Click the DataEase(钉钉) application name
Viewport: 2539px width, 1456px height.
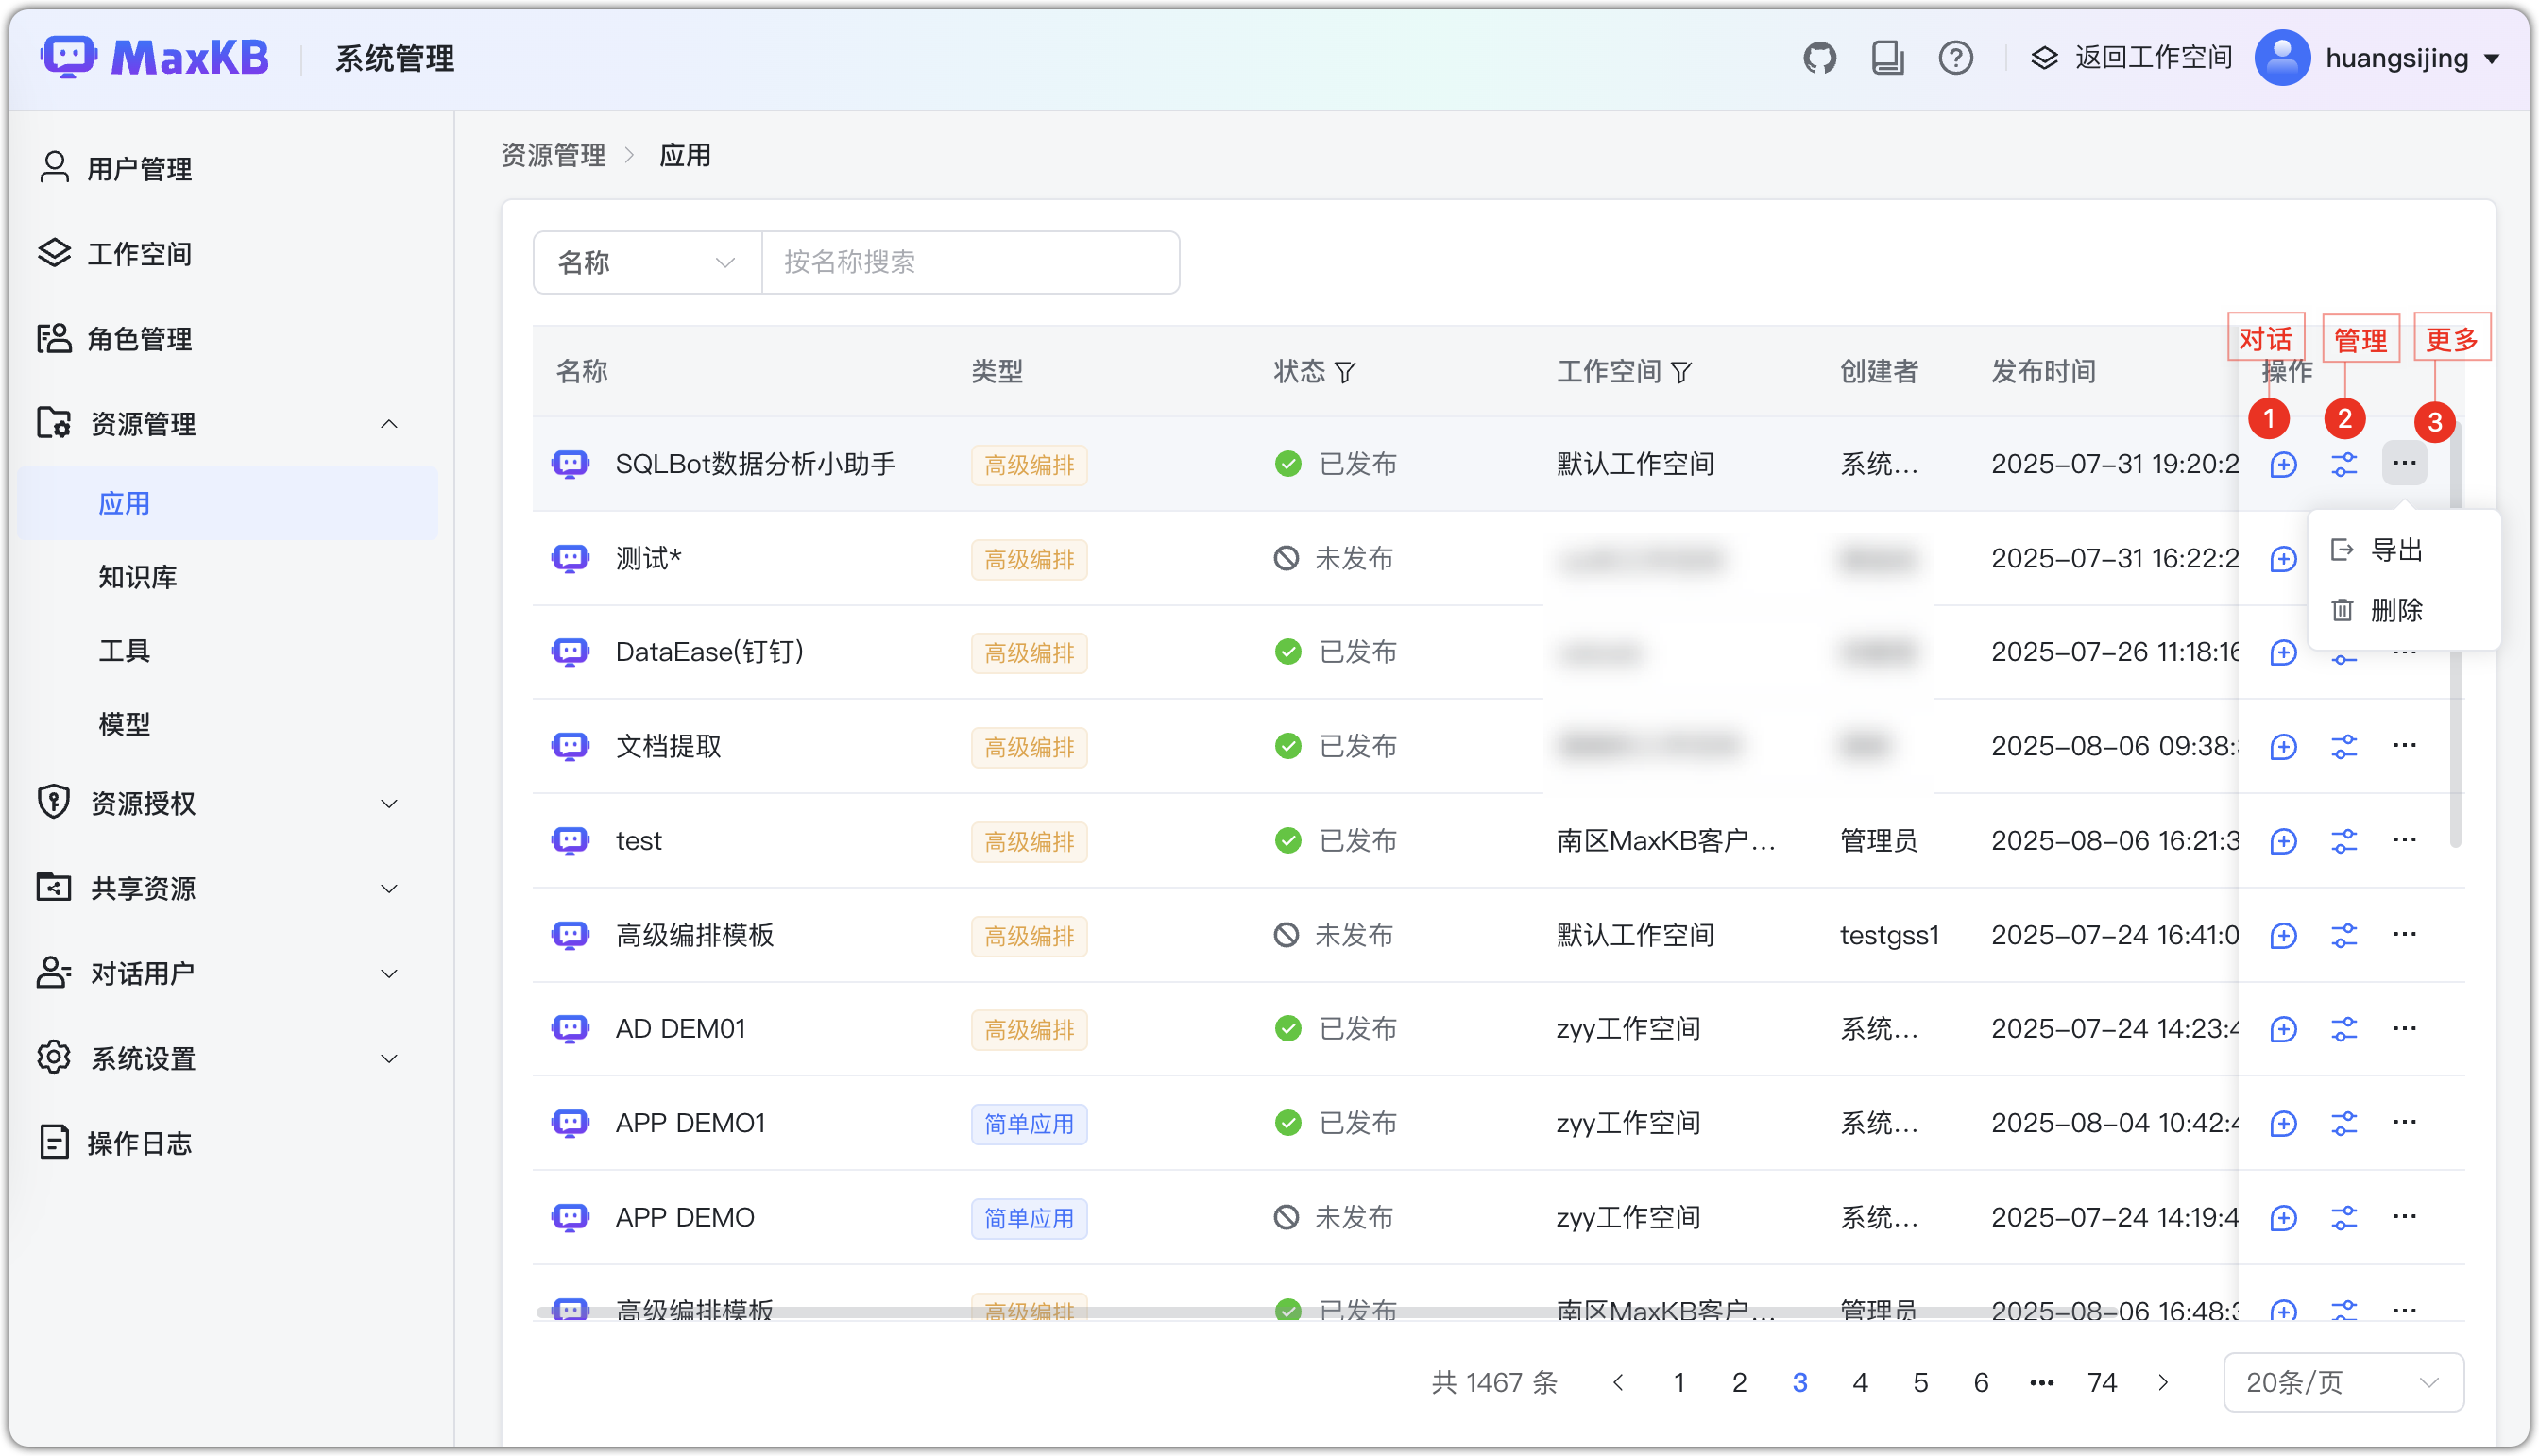pos(709,652)
